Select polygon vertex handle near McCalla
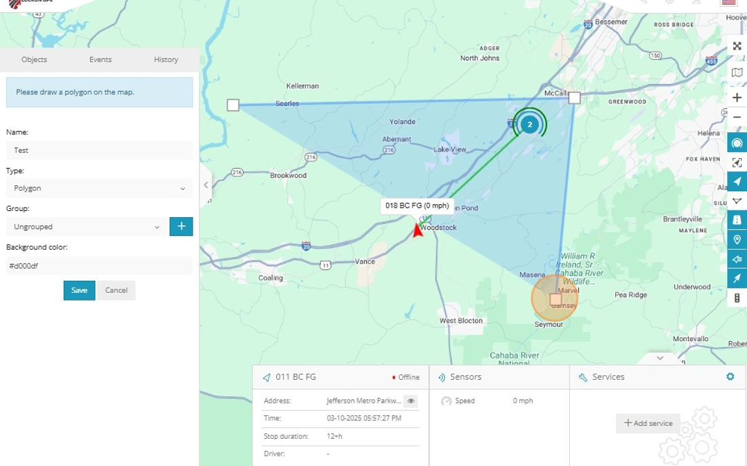 click(575, 98)
